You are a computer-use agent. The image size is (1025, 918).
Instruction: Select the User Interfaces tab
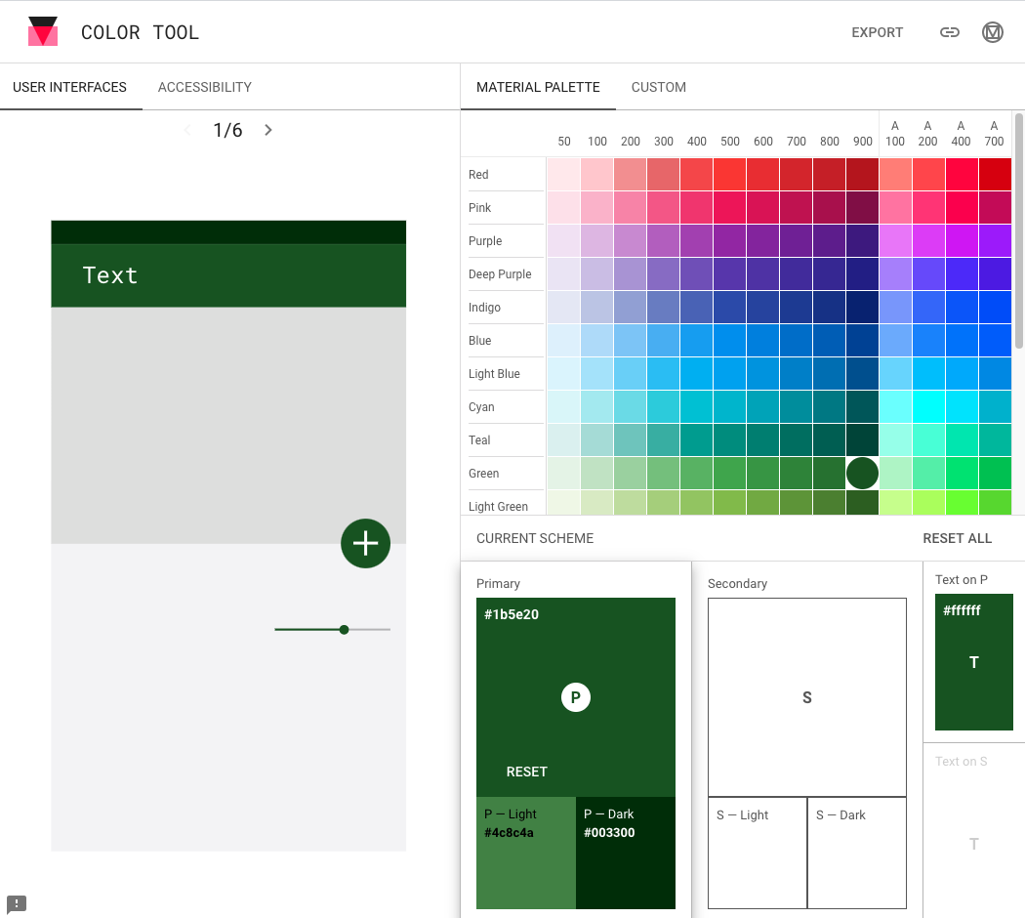click(x=69, y=87)
